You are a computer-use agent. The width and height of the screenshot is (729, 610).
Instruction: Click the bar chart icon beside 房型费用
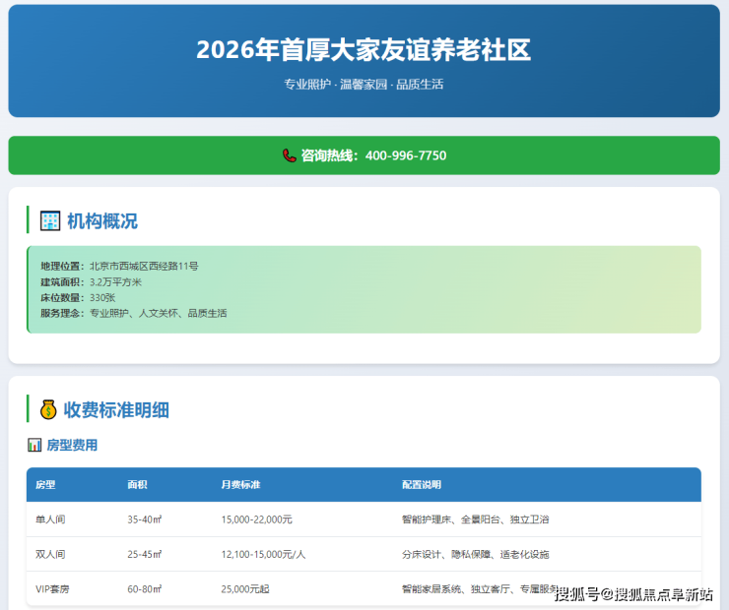[x=35, y=446]
